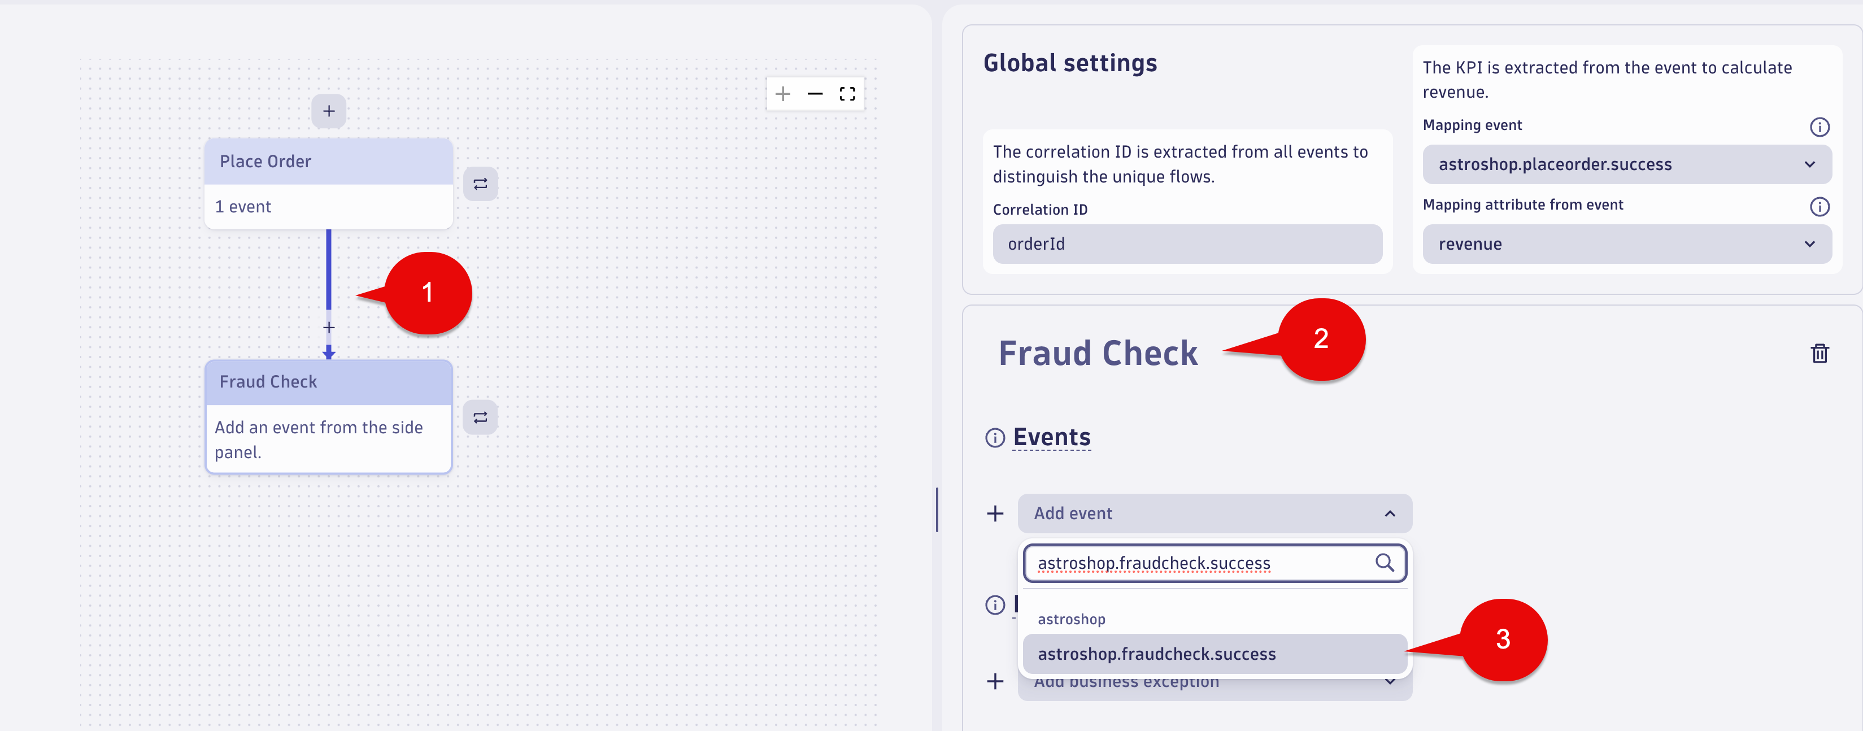Click the Correlation ID orderId field
The width and height of the screenshot is (1863, 731).
[x=1187, y=243]
